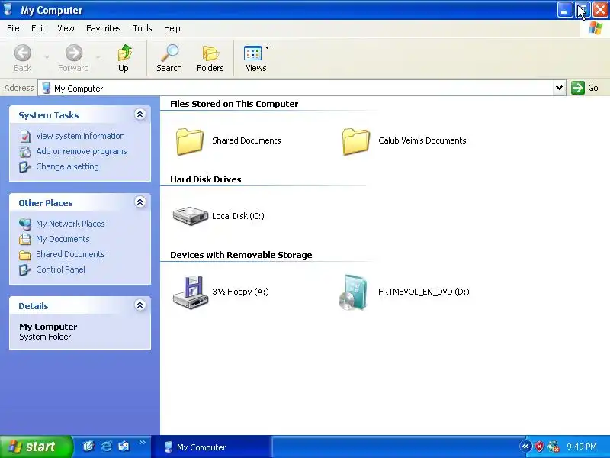Click the first Quick Launch icon
The image size is (610, 458).
[88, 447]
